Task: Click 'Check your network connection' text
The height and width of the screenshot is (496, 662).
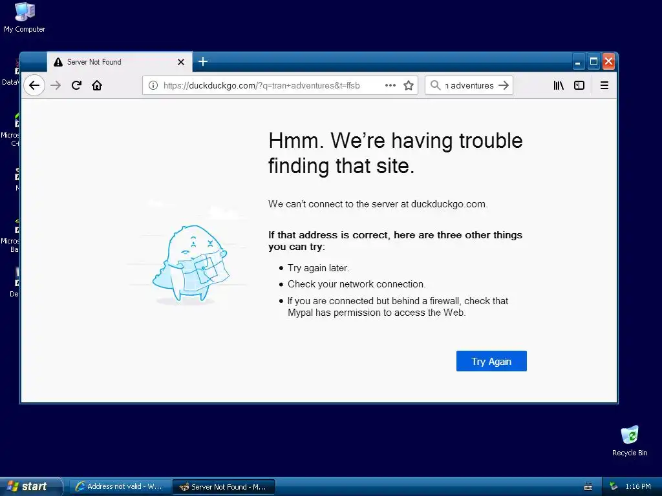Action: [356, 284]
